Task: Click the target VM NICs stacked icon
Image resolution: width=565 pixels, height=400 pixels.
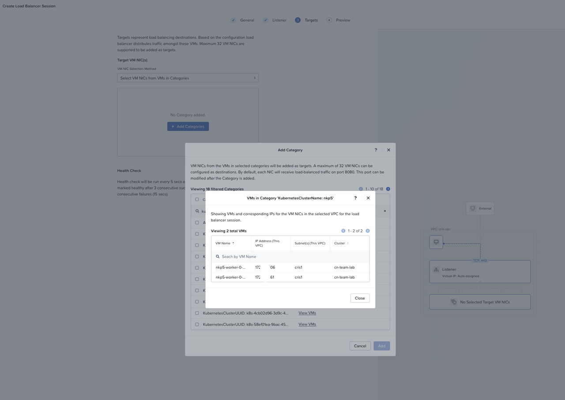Action: (453, 302)
